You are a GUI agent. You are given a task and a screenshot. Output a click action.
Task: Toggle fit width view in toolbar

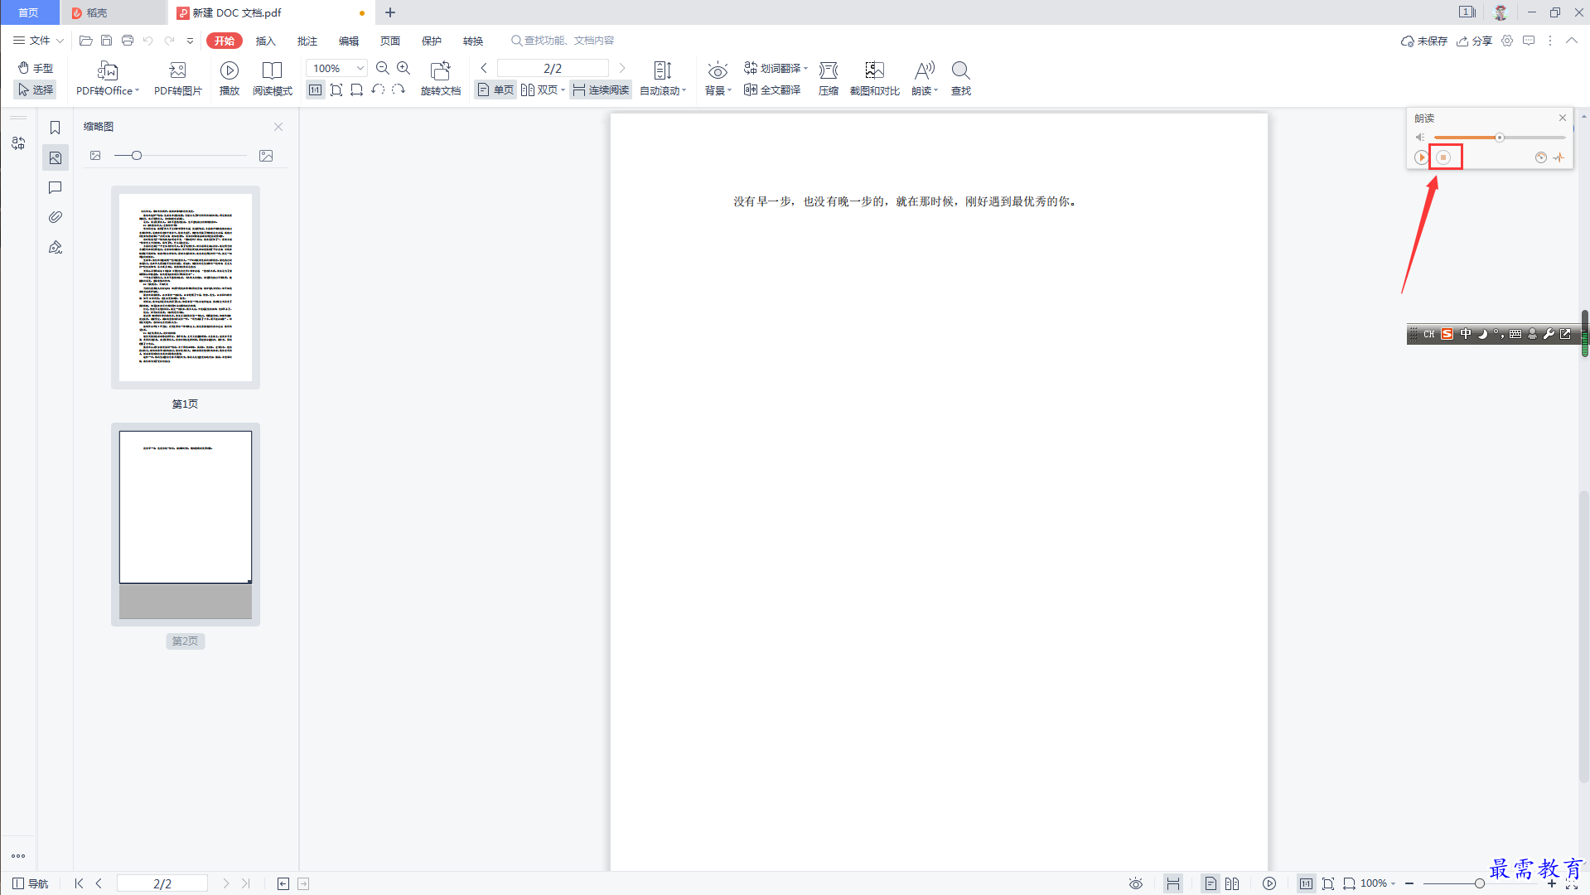click(x=357, y=89)
